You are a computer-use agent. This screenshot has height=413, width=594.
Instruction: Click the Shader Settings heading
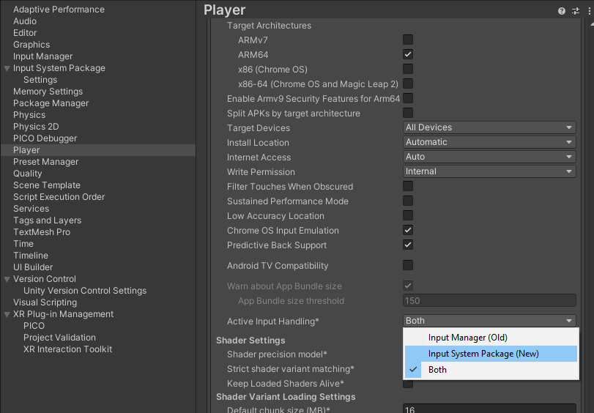point(250,341)
